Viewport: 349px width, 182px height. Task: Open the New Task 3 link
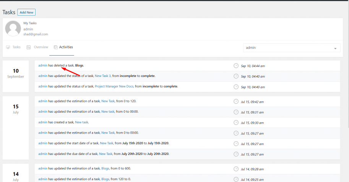pos(102,76)
